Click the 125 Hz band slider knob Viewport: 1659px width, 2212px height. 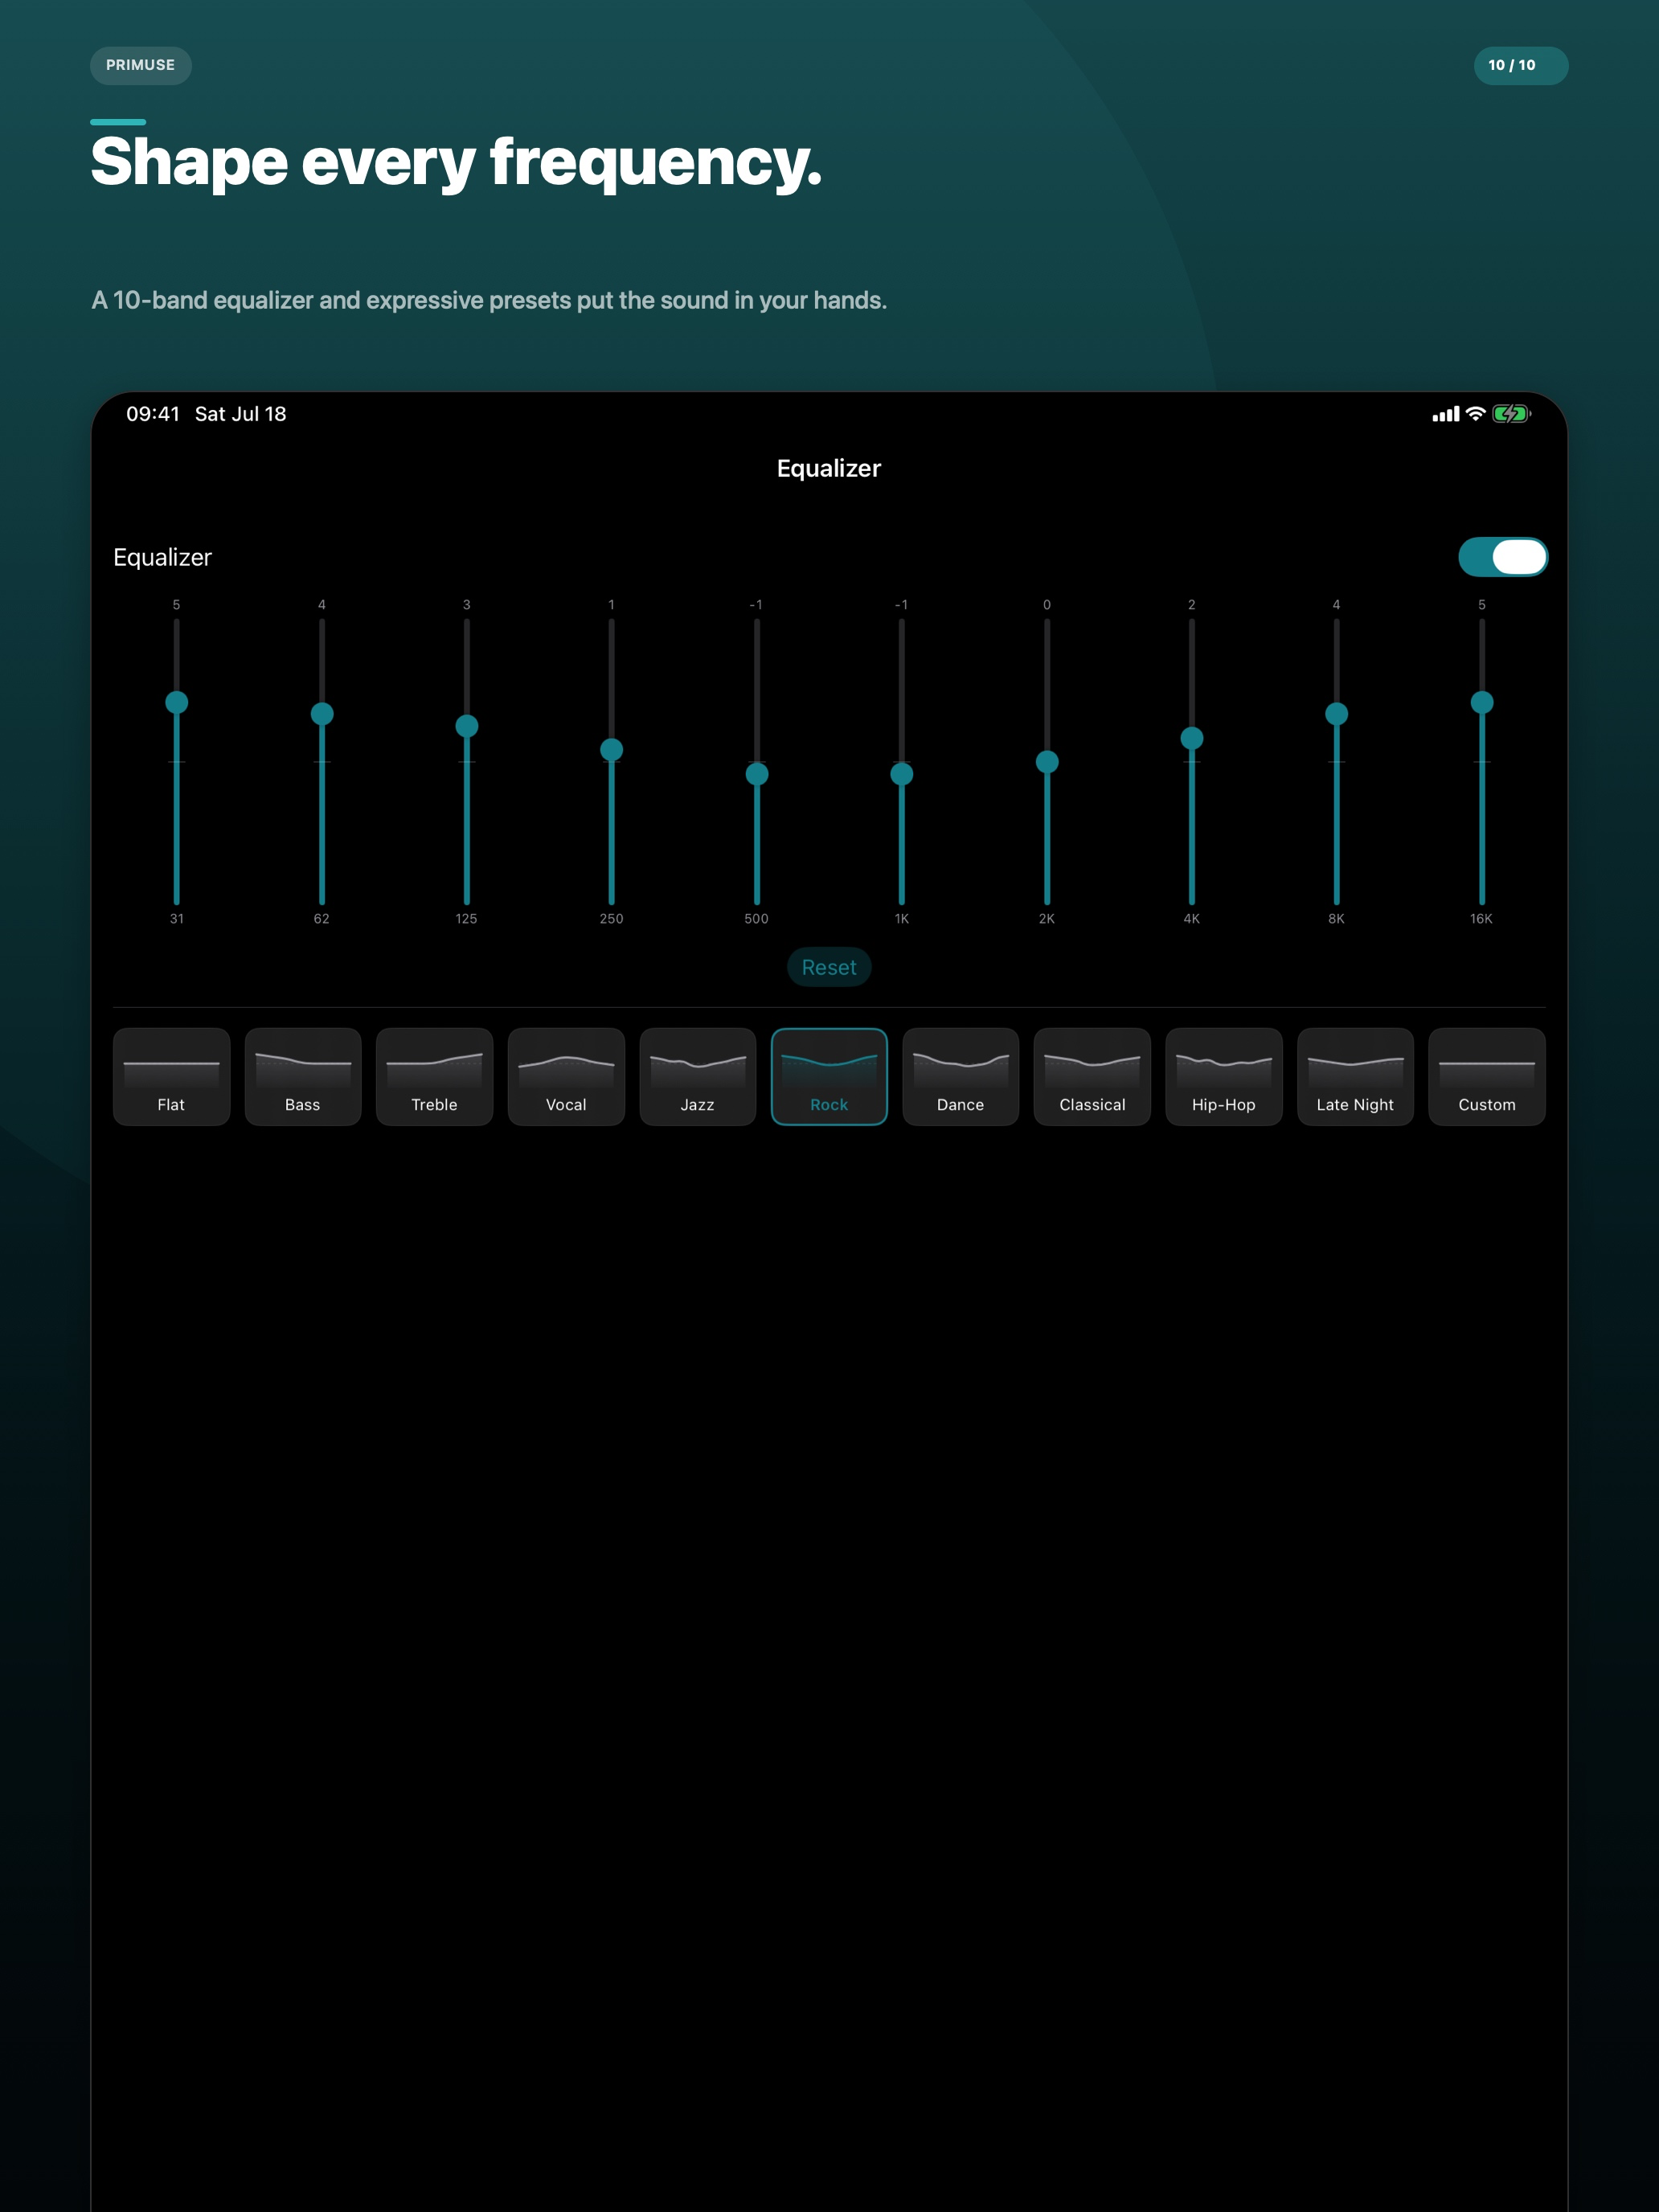pyautogui.click(x=467, y=726)
